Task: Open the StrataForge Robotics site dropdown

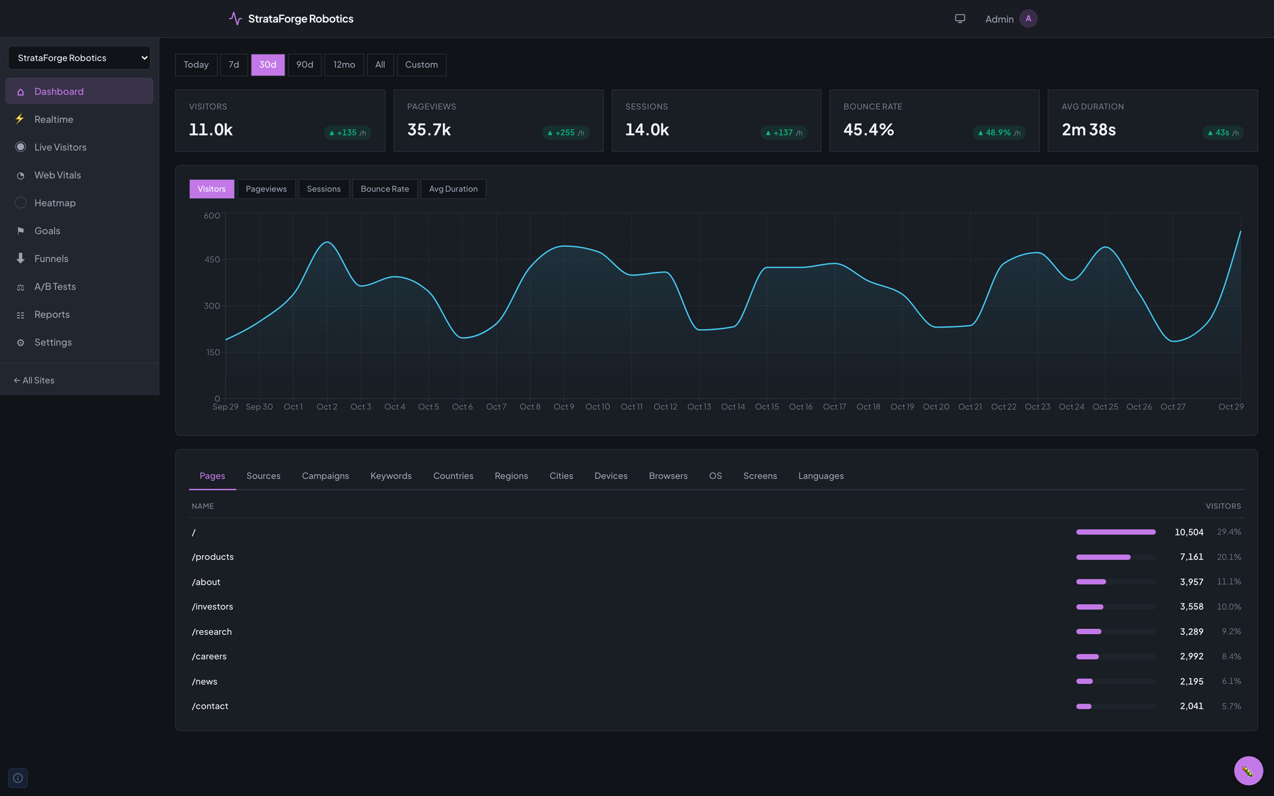Action: tap(79, 58)
